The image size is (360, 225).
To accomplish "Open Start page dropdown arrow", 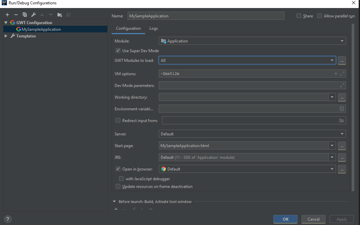I will [x=332, y=146].
